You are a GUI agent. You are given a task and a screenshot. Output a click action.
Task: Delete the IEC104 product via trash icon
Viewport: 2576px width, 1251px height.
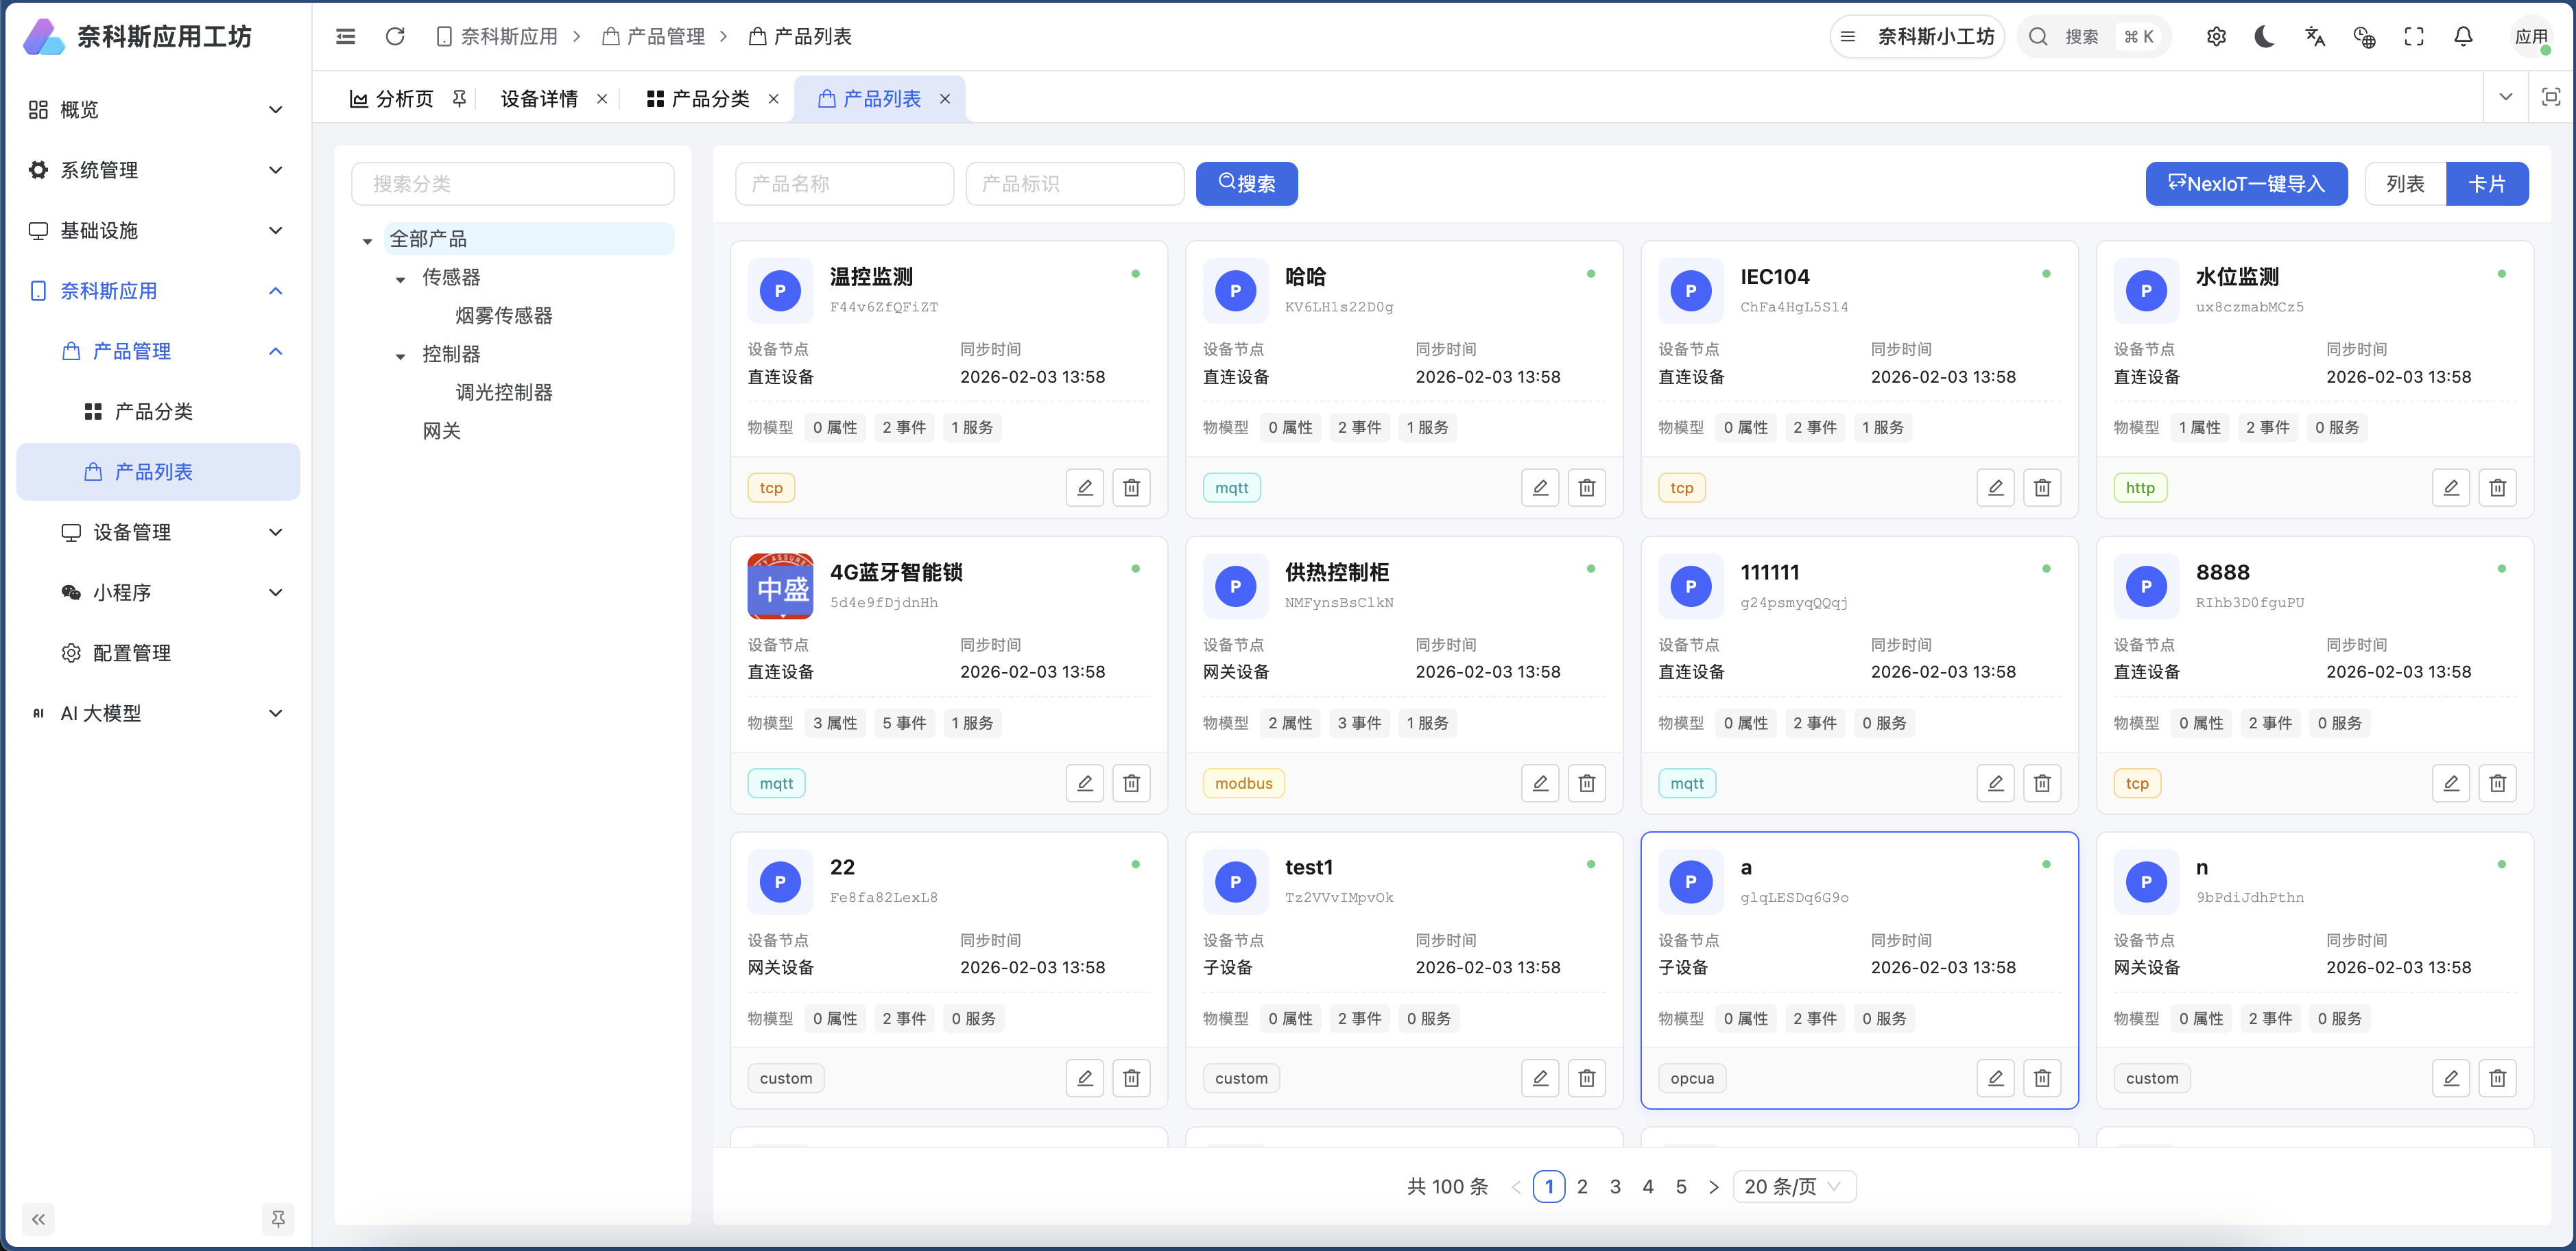[2042, 487]
